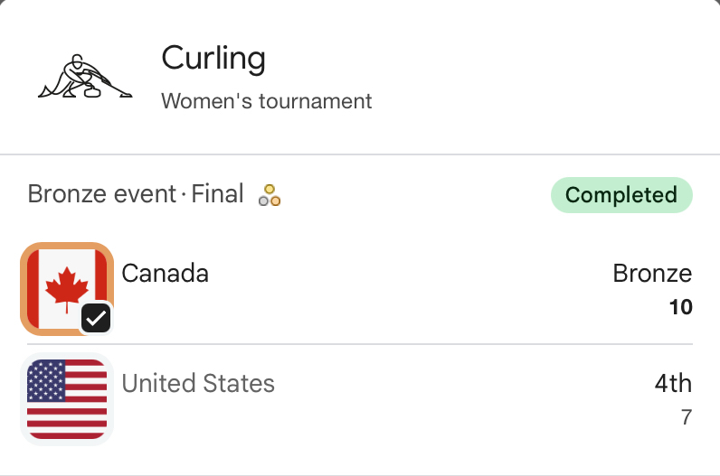
Task: Click the Final round label
Action: (217, 194)
